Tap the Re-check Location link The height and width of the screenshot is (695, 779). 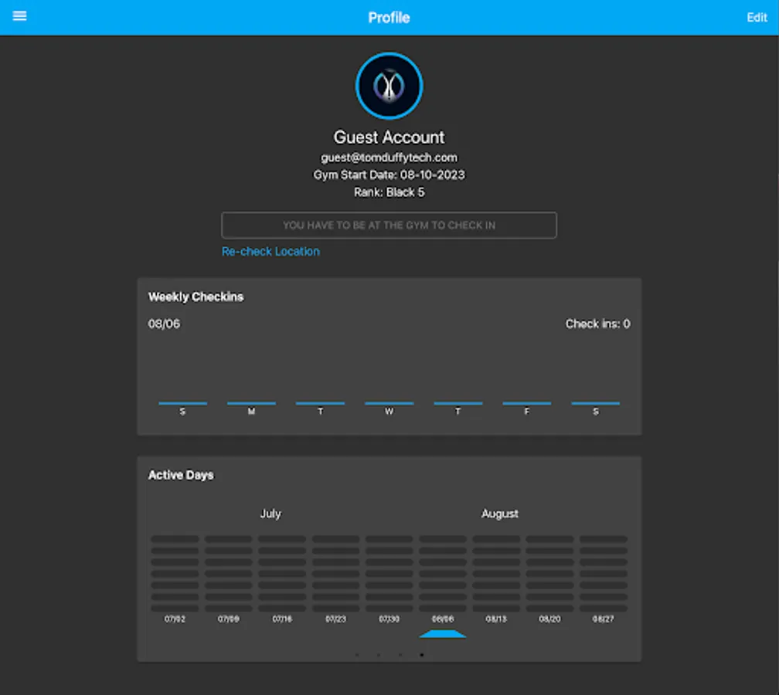[270, 251]
